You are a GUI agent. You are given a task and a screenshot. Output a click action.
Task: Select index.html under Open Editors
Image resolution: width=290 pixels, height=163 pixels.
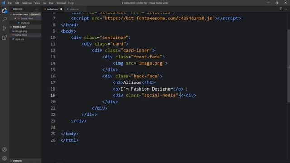tap(27, 19)
